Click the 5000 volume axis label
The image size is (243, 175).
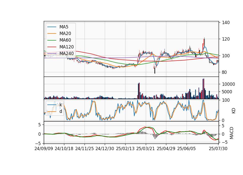(227, 92)
